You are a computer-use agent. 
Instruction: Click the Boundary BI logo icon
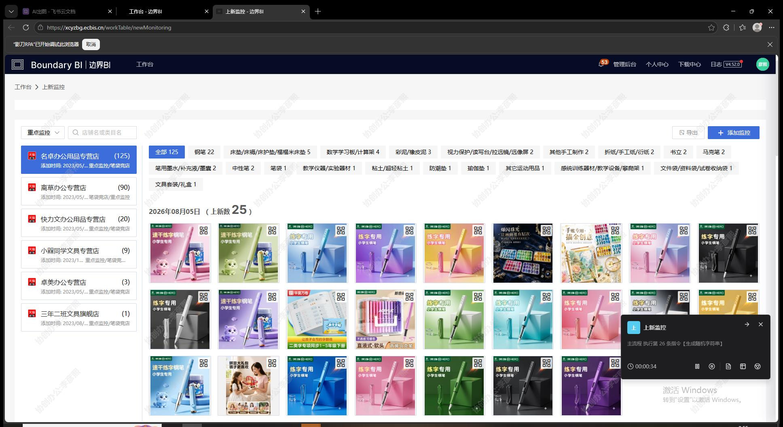coord(18,64)
